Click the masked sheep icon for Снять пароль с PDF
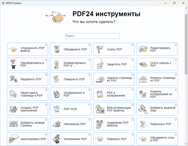The height and width of the screenshot is (146, 188). click(143, 64)
